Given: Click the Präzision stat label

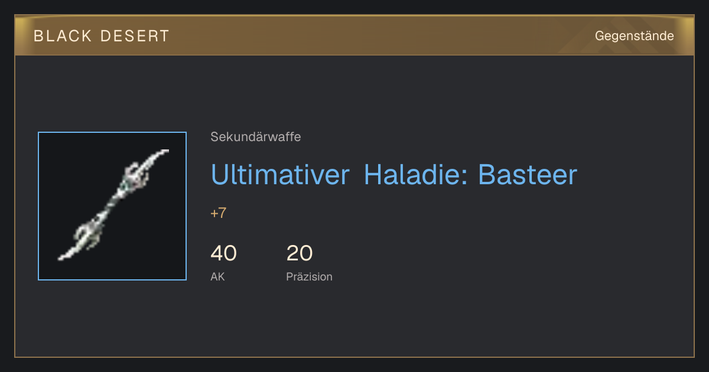Looking at the screenshot, I should tap(310, 276).
